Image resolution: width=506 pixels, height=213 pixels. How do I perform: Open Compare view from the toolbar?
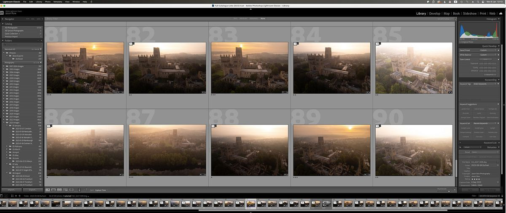[59, 190]
